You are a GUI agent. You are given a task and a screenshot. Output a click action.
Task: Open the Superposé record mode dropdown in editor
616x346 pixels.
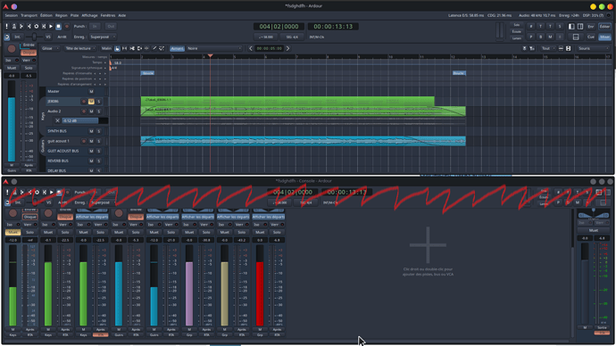(x=102, y=37)
